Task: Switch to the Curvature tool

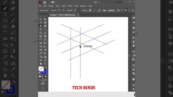Action: tap(45, 26)
